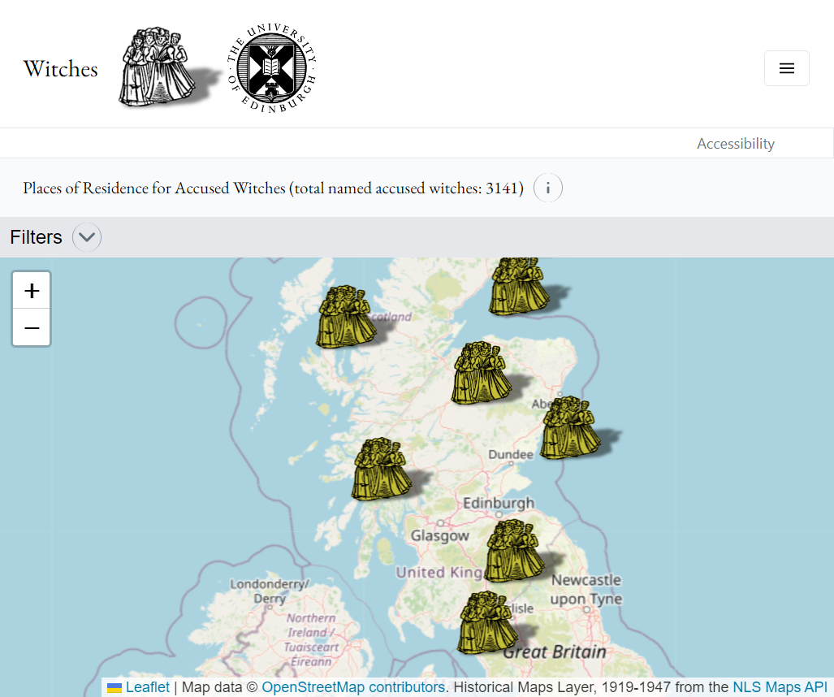Click the Places of Residence heading text
Image resolution: width=834 pixels, height=697 pixels.
(x=273, y=188)
